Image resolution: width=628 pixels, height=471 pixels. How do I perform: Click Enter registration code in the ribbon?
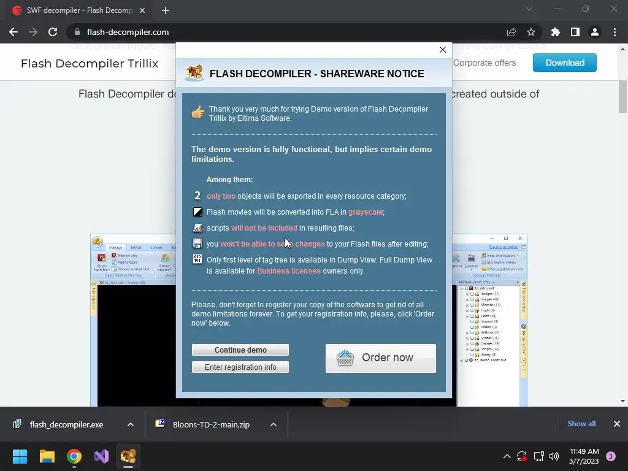point(502,269)
